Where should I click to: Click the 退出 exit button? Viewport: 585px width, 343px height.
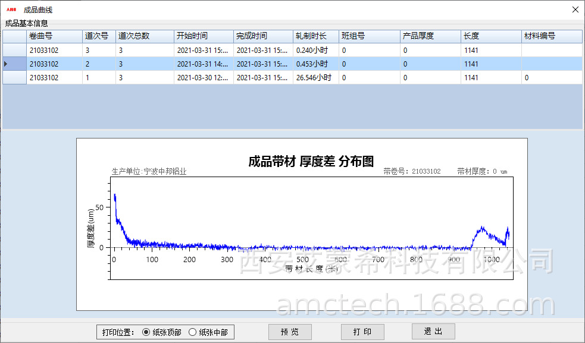[433, 332]
